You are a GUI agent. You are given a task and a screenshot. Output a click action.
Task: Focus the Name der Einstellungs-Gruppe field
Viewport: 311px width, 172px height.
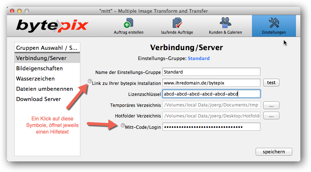point(211,72)
